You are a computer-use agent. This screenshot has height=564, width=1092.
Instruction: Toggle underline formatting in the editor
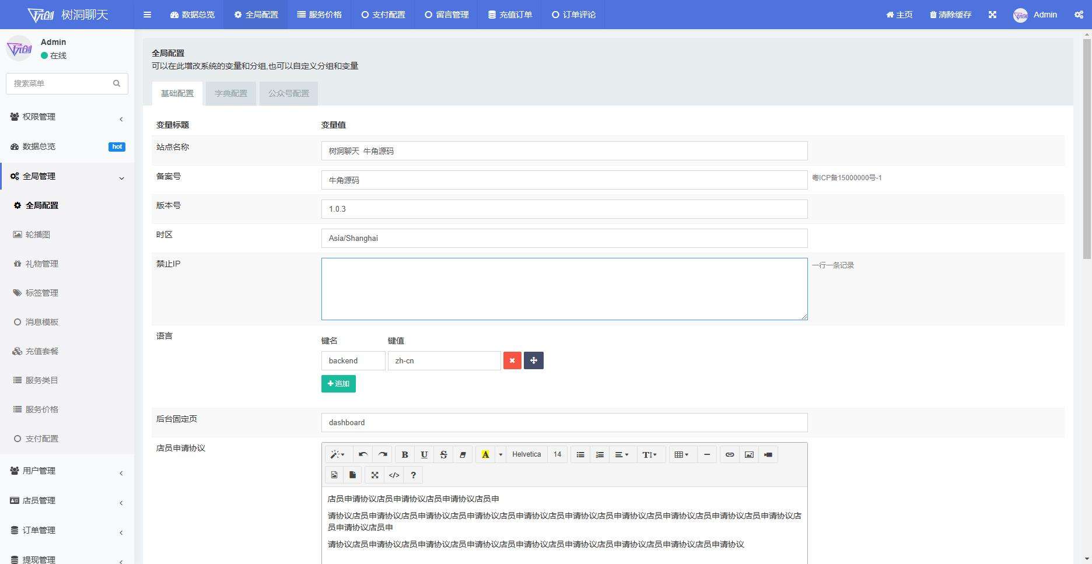click(x=424, y=454)
